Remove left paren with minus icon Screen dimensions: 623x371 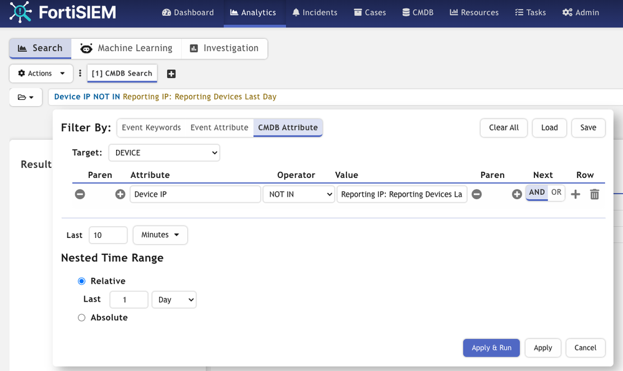click(x=80, y=194)
